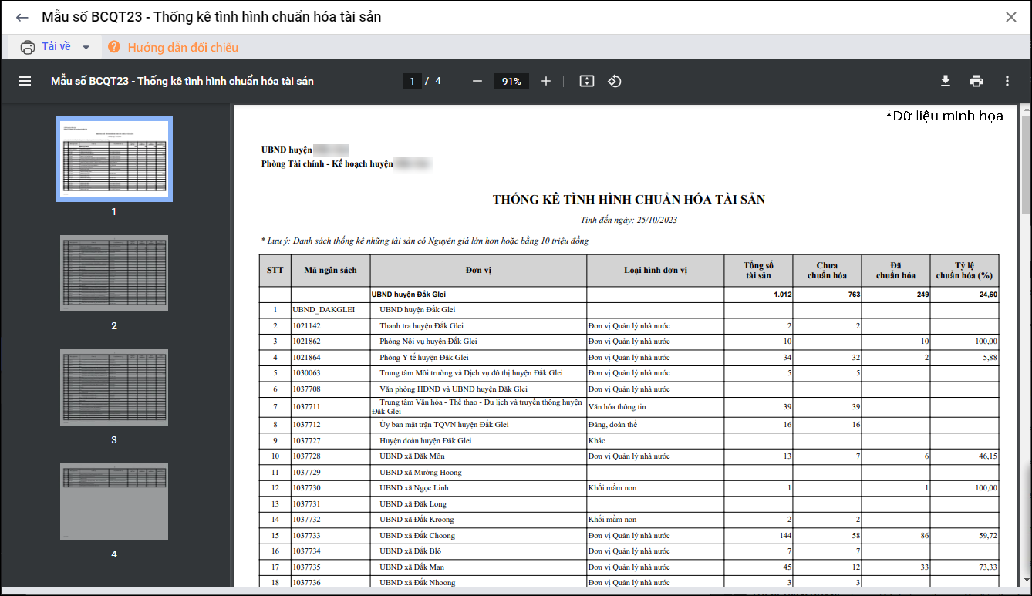Select the page 1 thumbnail

[114, 159]
